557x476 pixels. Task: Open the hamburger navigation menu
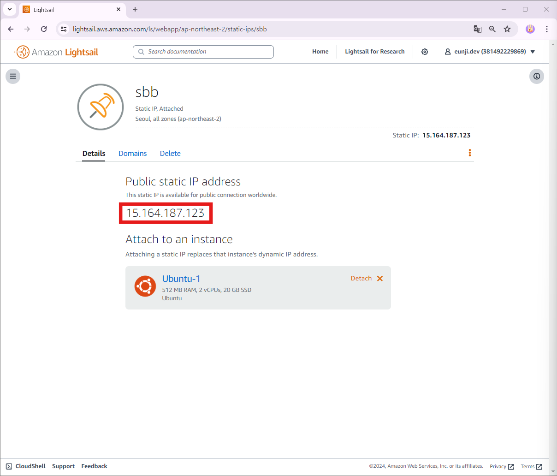[13, 76]
